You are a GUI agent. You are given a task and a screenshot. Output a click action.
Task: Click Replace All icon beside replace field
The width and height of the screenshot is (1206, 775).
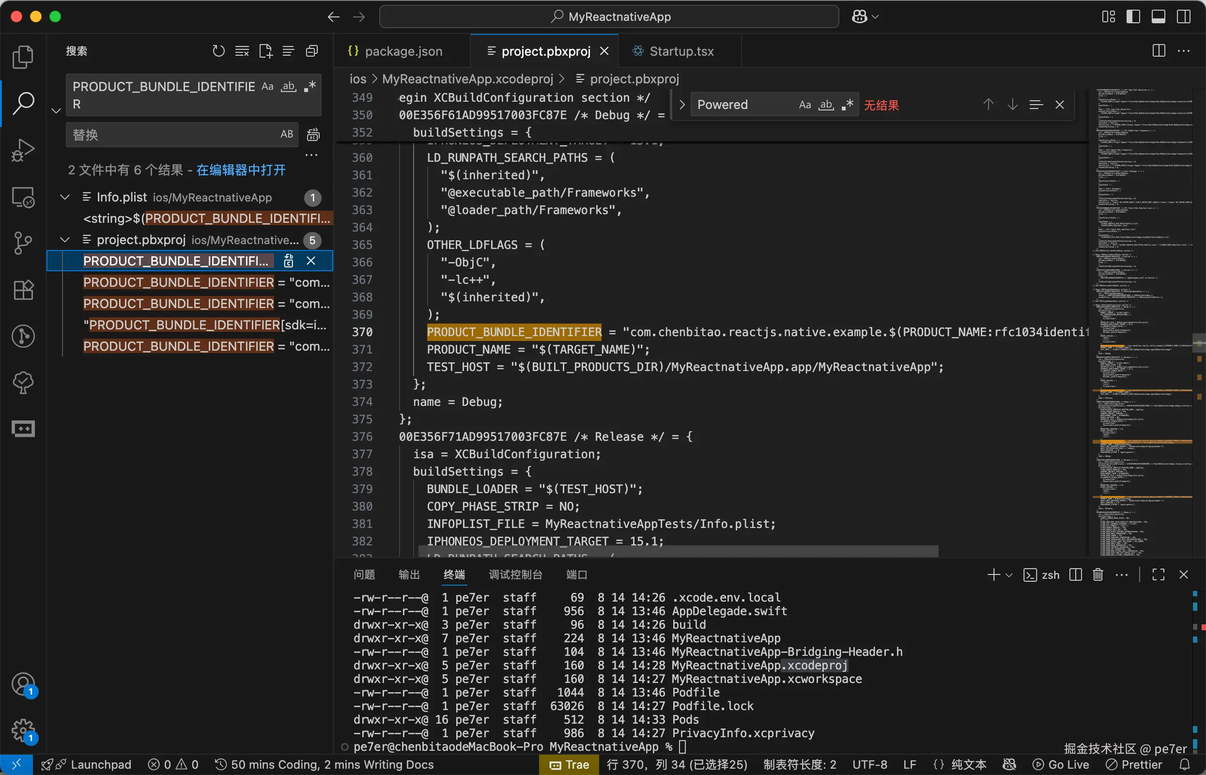click(x=313, y=134)
